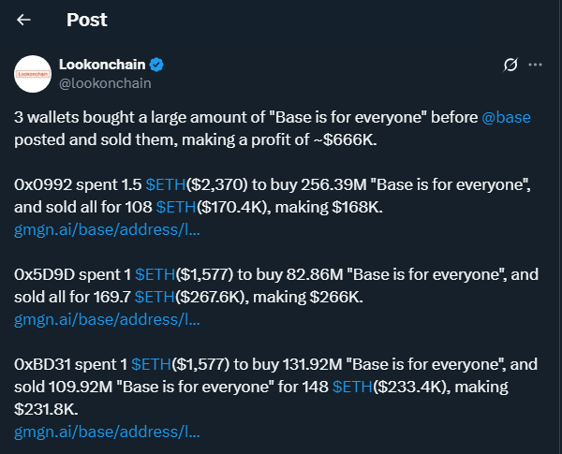The width and height of the screenshot is (562, 454).
Task: Open the Lookonchain profile avatar
Action: [34, 73]
